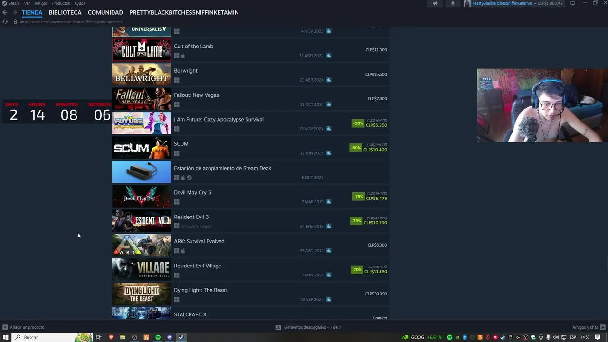This screenshot has height=342, width=608.
Task: Click the volume speaker icon in the tray
Action: 556,337
